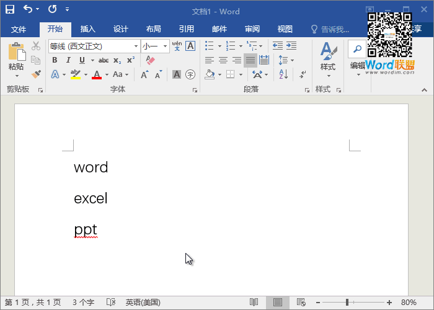Click the Format Painter brush icon
434x310 pixels.
pos(36,74)
